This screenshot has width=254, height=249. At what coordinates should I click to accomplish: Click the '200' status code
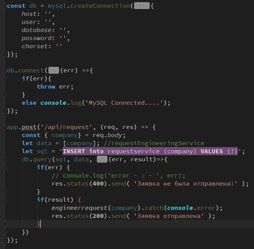[98, 216]
